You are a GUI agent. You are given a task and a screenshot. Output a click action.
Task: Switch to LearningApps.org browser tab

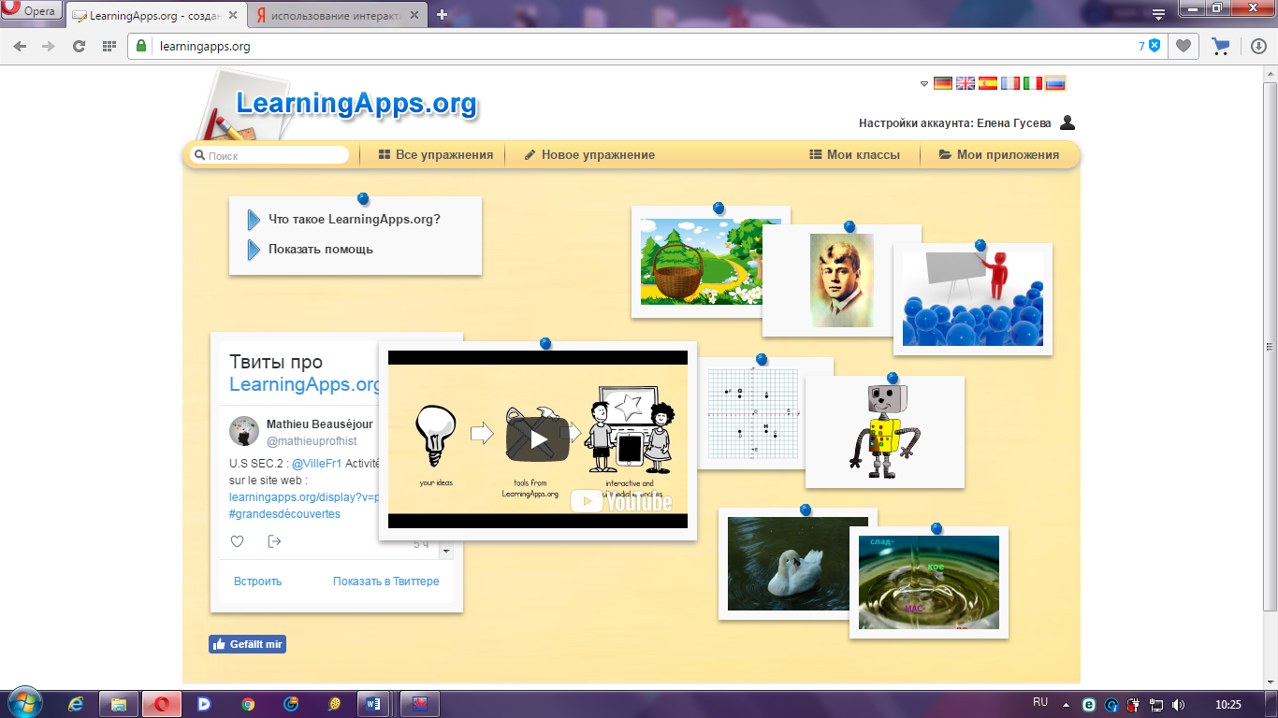point(156,15)
